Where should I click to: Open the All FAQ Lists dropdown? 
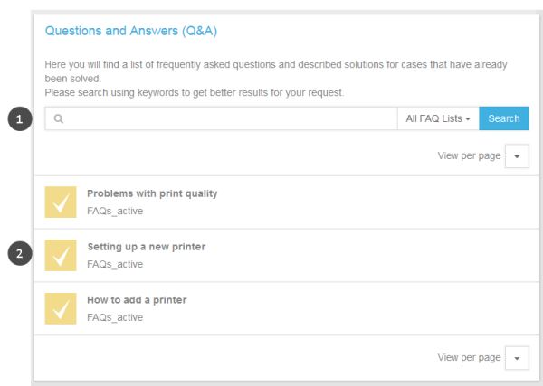tap(438, 118)
